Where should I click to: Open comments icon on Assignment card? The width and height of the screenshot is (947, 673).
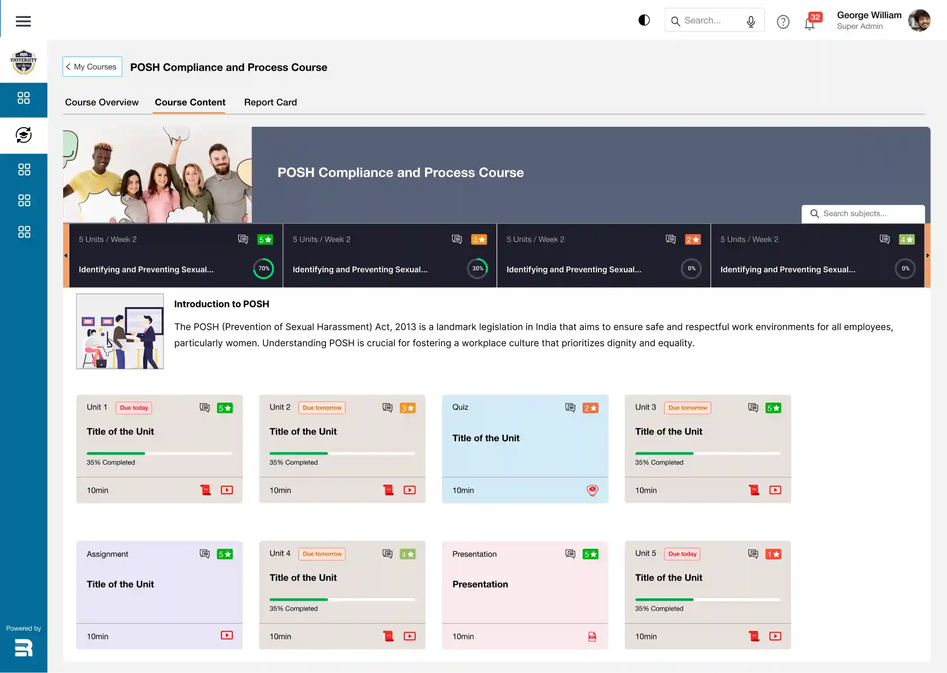[205, 554]
